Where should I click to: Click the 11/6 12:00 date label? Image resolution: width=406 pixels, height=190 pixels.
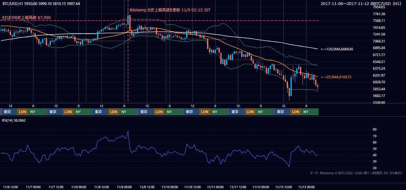pyautogui.click(x=10, y=187)
